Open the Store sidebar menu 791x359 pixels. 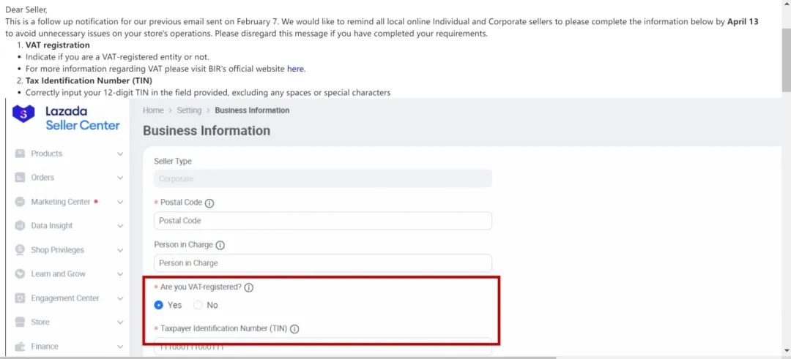[x=40, y=322]
